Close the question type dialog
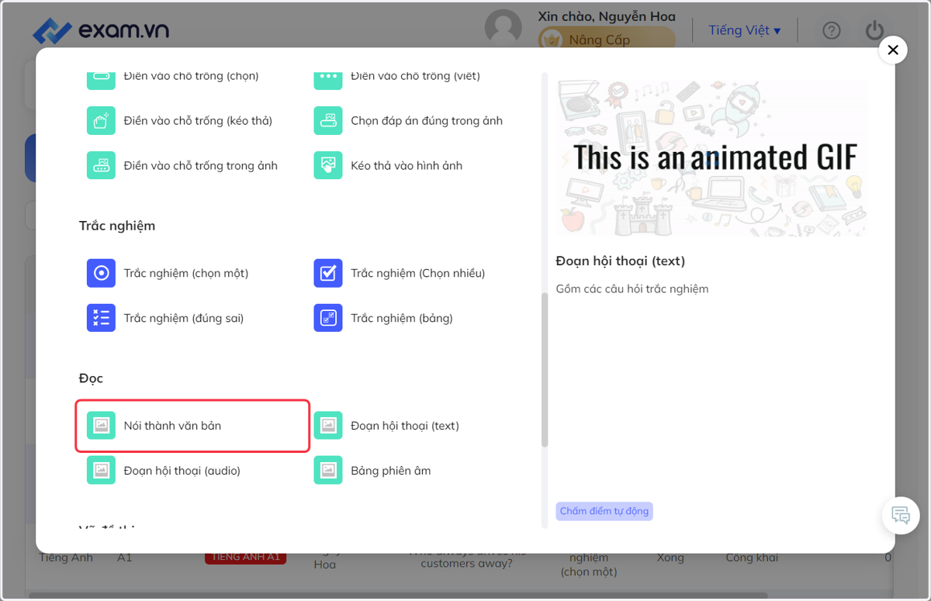 point(893,50)
